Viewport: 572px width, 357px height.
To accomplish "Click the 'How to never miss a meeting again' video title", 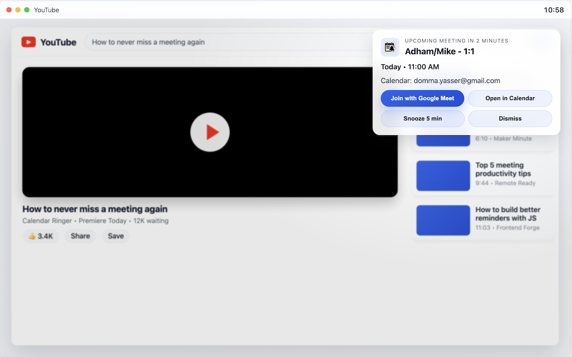I will [95, 209].
